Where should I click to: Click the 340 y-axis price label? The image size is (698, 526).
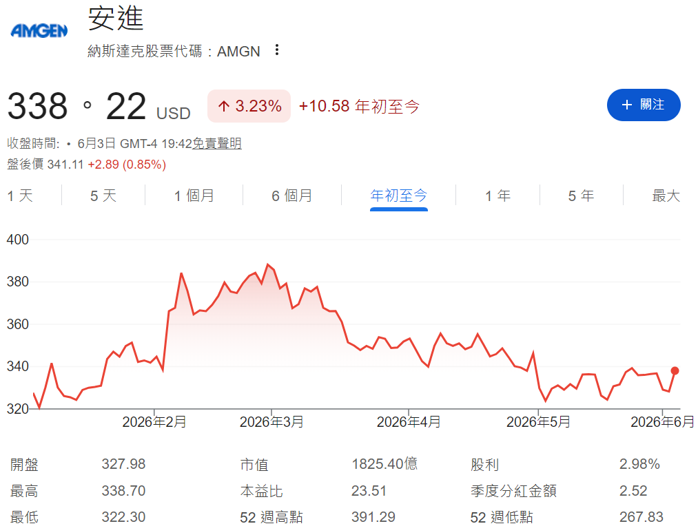pos(17,366)
